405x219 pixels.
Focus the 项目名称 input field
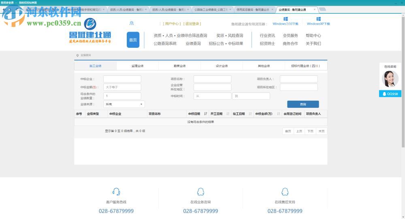pyautogui.click(x=212, y=79)
